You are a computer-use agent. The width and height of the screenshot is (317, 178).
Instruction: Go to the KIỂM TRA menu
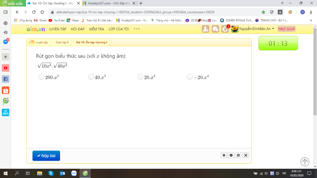(97, 29)
